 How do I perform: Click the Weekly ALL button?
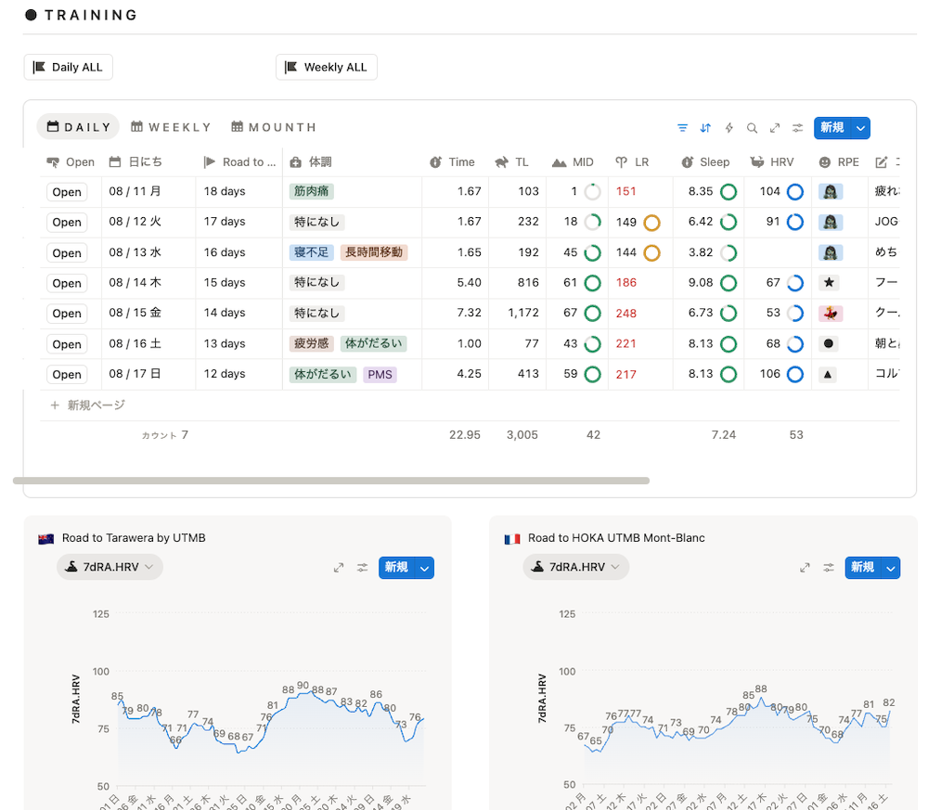click(x=326, y=67)
